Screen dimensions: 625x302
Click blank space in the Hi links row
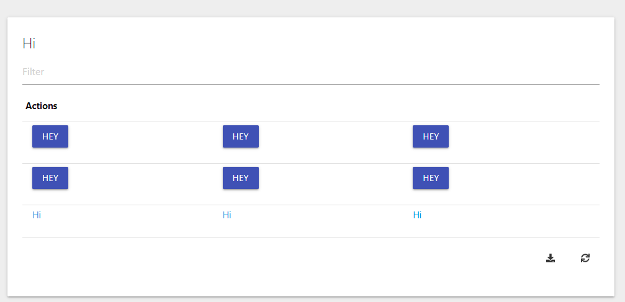point(510,221)
